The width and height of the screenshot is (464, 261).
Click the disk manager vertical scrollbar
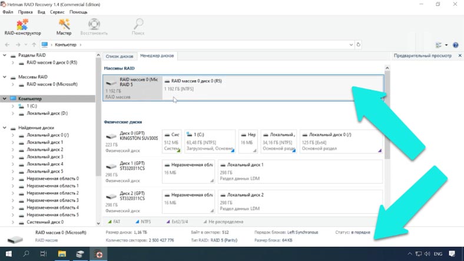point(387,115)
